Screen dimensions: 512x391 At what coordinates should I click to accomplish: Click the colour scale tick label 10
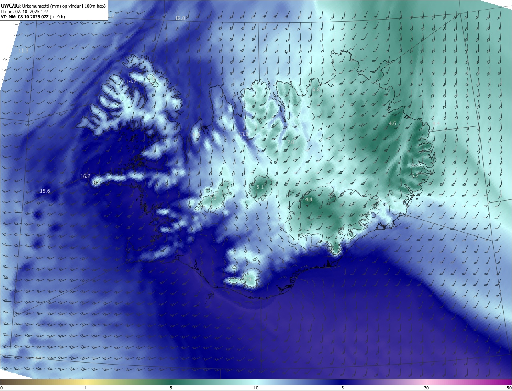[x=256, y=388]
